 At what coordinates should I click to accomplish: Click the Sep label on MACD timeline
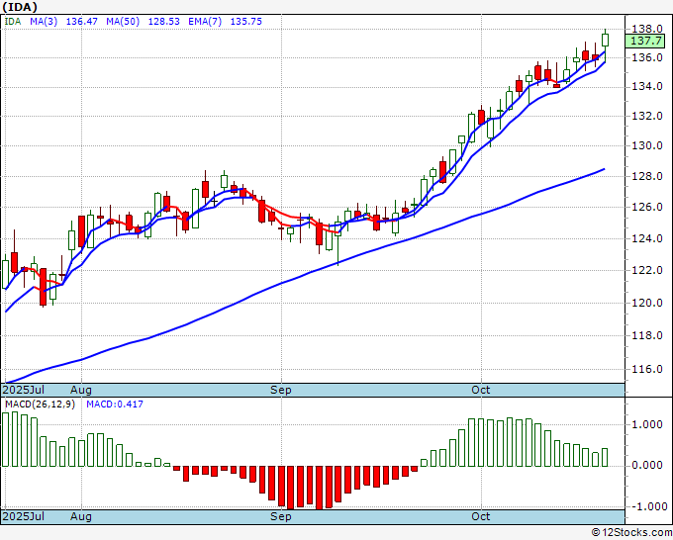pyautogui.click(x=281, y=516)
